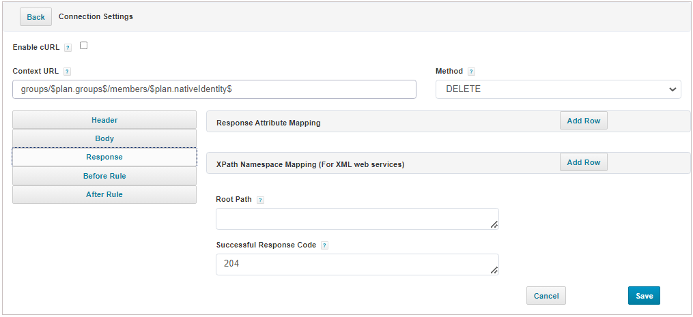Open the After Rule tab
This screenshot has height=317, width=693.
pos(104,194)
